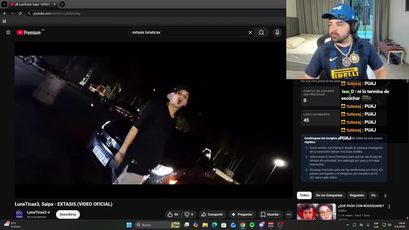Select the Todos filter chip

coord(304,195)
